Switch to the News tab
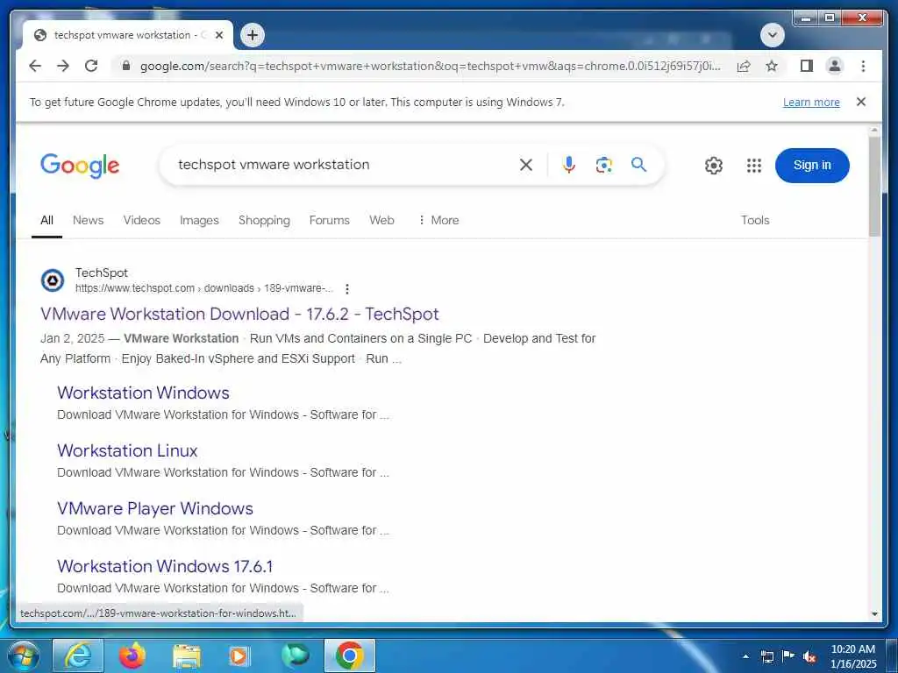898x673 pixels. pos(89,220)
